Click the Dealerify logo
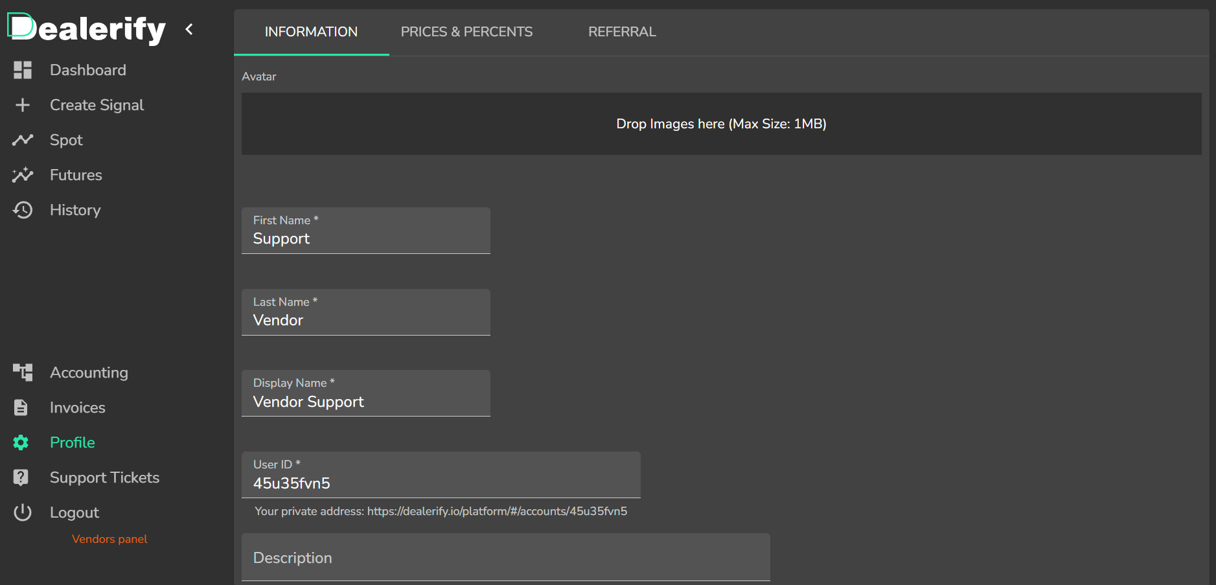 point(87,29)
